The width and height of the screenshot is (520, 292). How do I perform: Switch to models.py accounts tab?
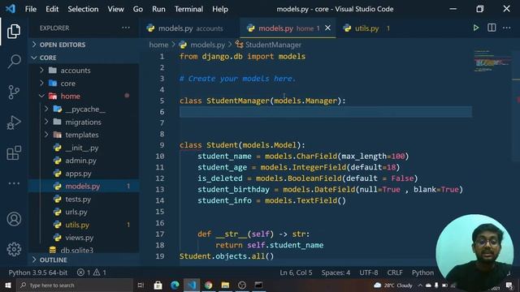pyautogui.click(x=189, y=28)
